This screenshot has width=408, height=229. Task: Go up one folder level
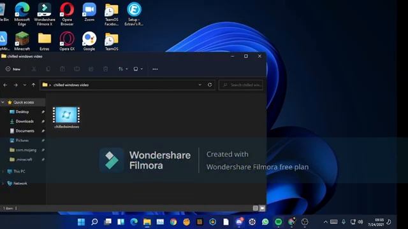coord(33,85)
